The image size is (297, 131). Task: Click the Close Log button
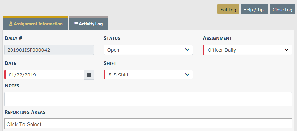283,9
